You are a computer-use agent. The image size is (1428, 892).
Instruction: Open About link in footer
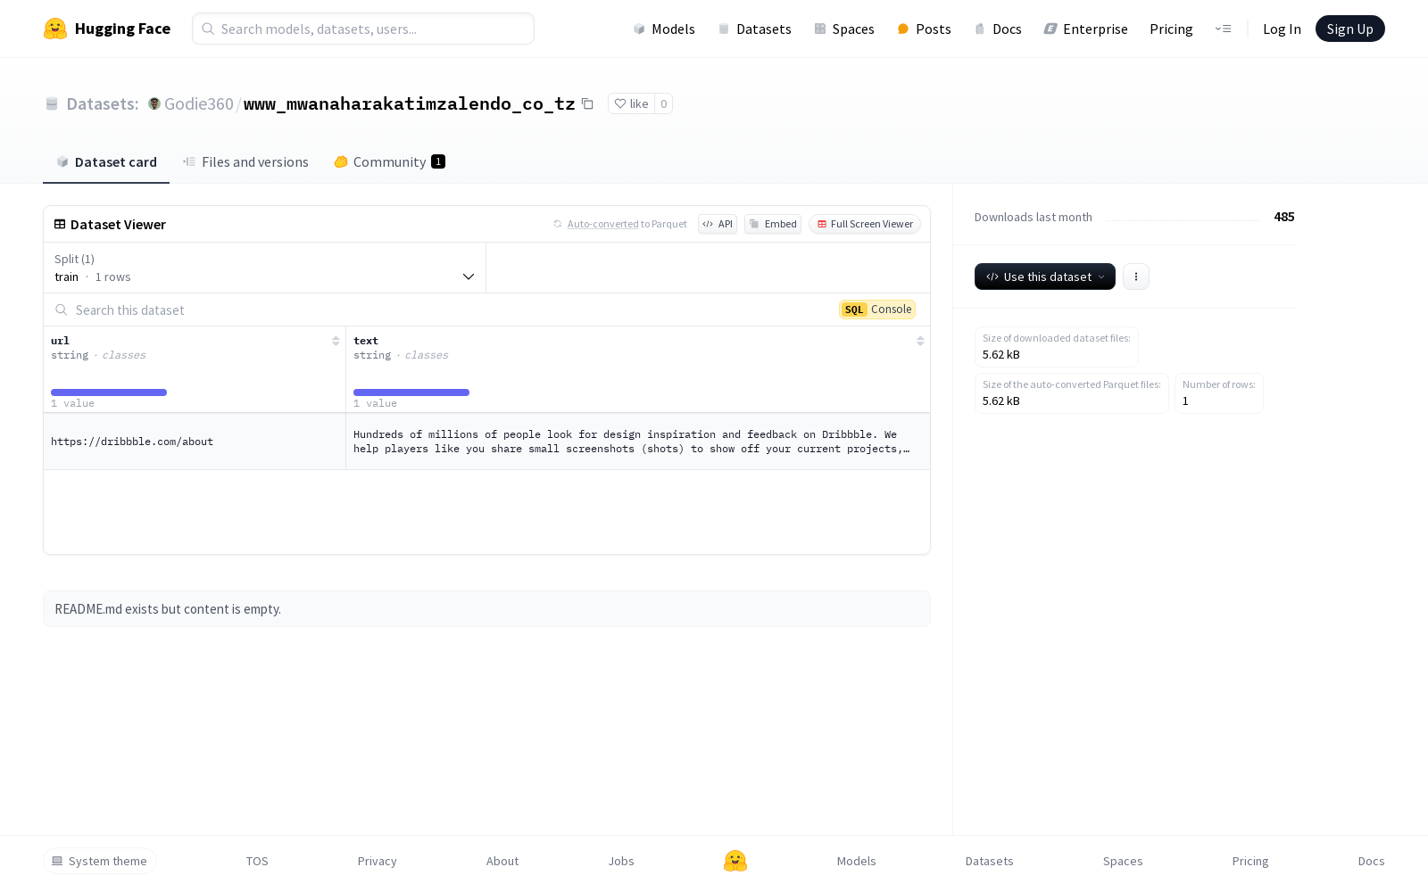(x=502, y=861)
